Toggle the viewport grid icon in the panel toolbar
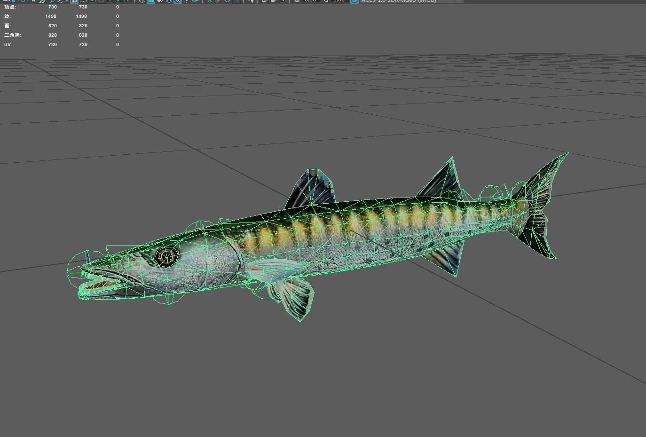This screenshot has height=437, width=646. [x=74, y=1]
